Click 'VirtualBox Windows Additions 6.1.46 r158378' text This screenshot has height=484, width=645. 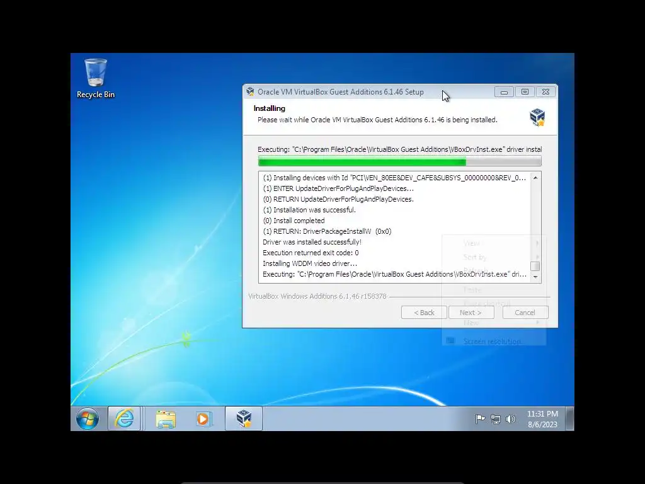[317, 296]
